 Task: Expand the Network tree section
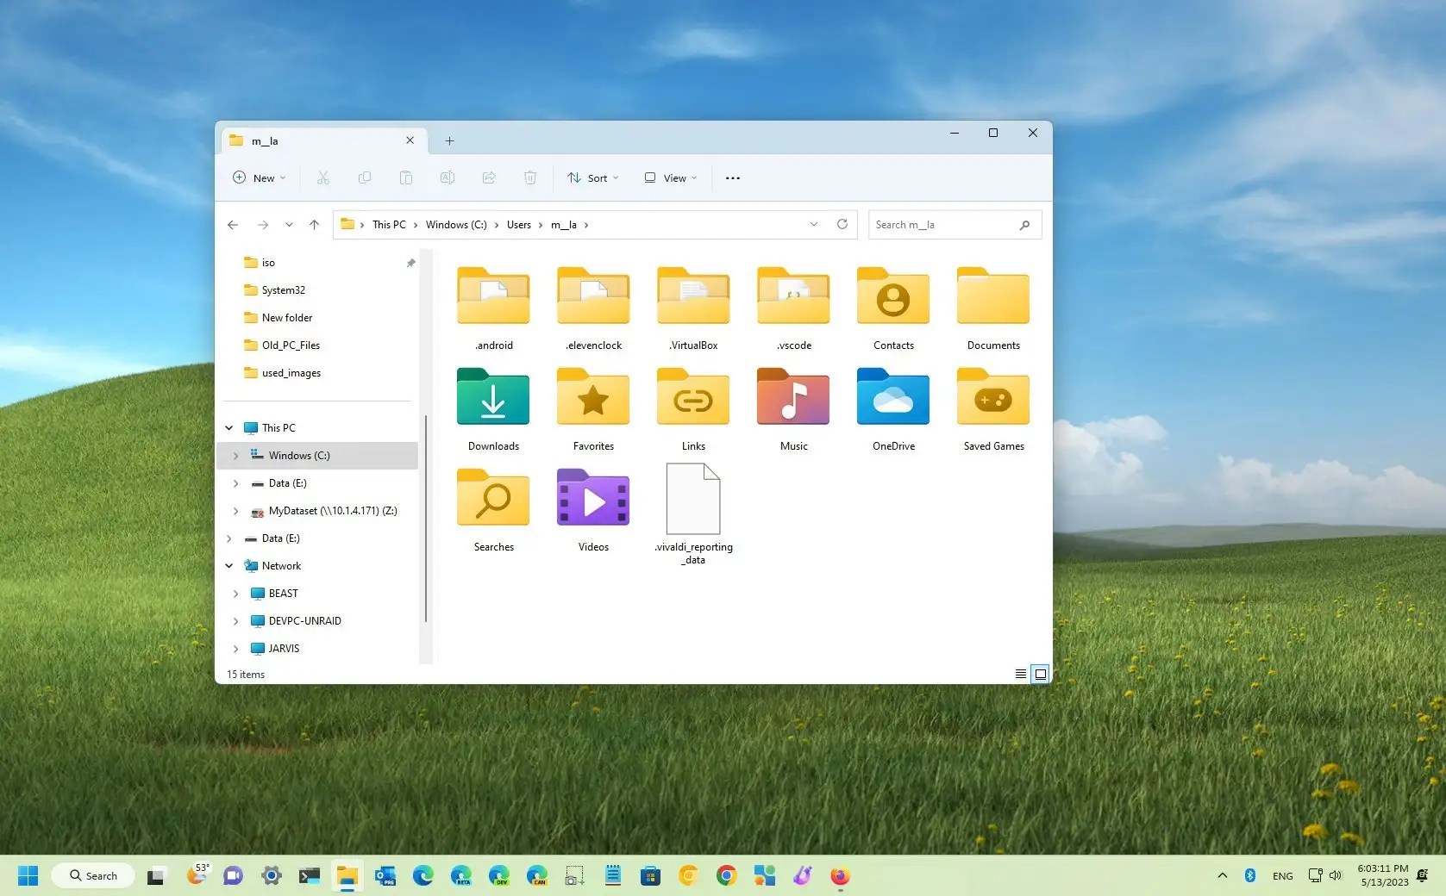[x=228, y=565]
